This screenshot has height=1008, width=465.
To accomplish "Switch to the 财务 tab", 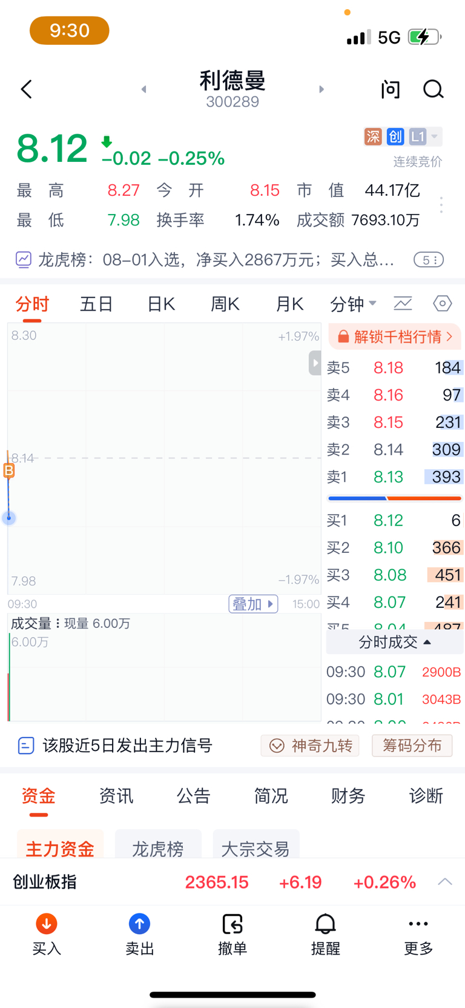I will 348,796.
